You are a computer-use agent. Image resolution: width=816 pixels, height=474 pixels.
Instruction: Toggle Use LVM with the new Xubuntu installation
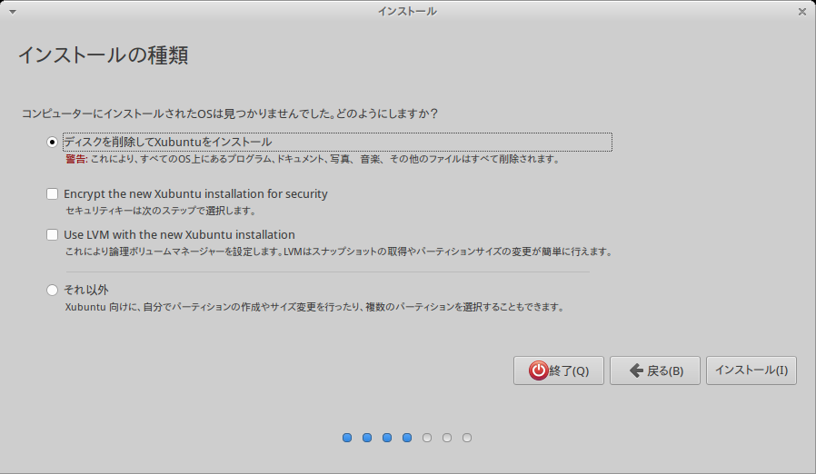click(52, 234)
